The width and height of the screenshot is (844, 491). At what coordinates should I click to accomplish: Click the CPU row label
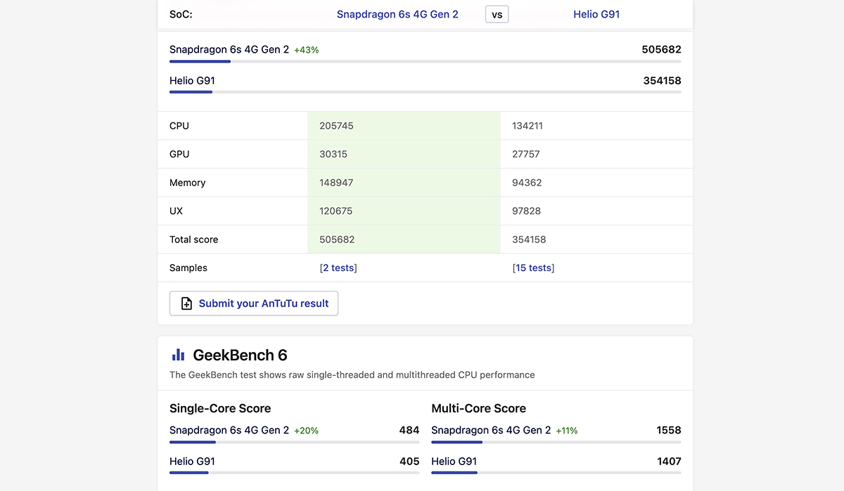[x=179, y=126]
